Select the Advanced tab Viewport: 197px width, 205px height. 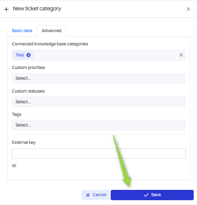click(51, 31)
